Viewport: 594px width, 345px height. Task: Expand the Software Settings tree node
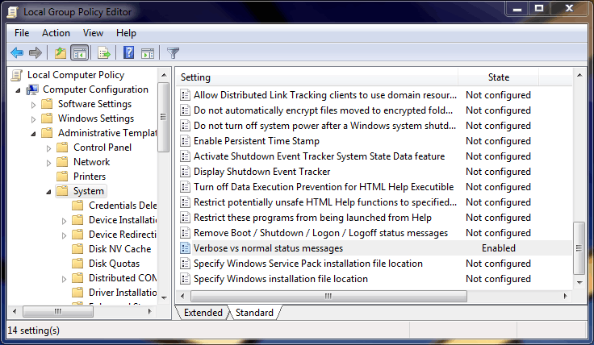33,105
